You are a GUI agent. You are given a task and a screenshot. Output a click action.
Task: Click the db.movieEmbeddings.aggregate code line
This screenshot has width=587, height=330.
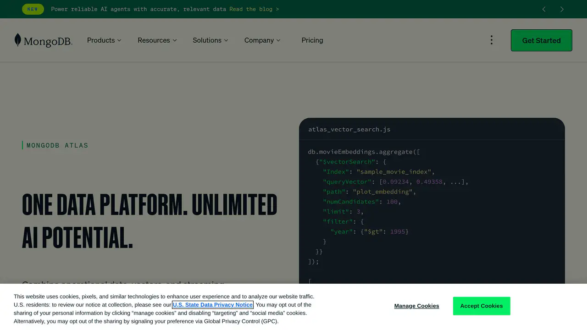point(364,152)
